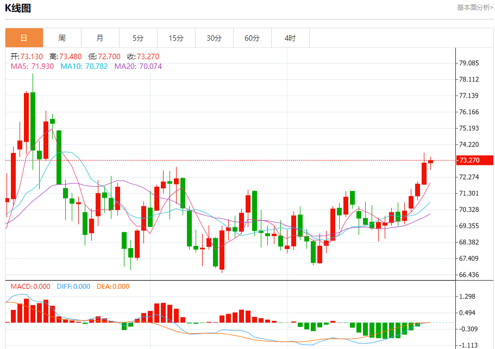
Task: Click the K线图 heading
Action: tap(18, 8)
